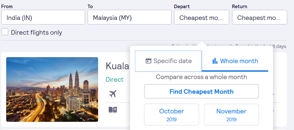Click the open book guide icon
Image resolution: width=294 pixels, height=130 pixels.
(x=113, y=110)
